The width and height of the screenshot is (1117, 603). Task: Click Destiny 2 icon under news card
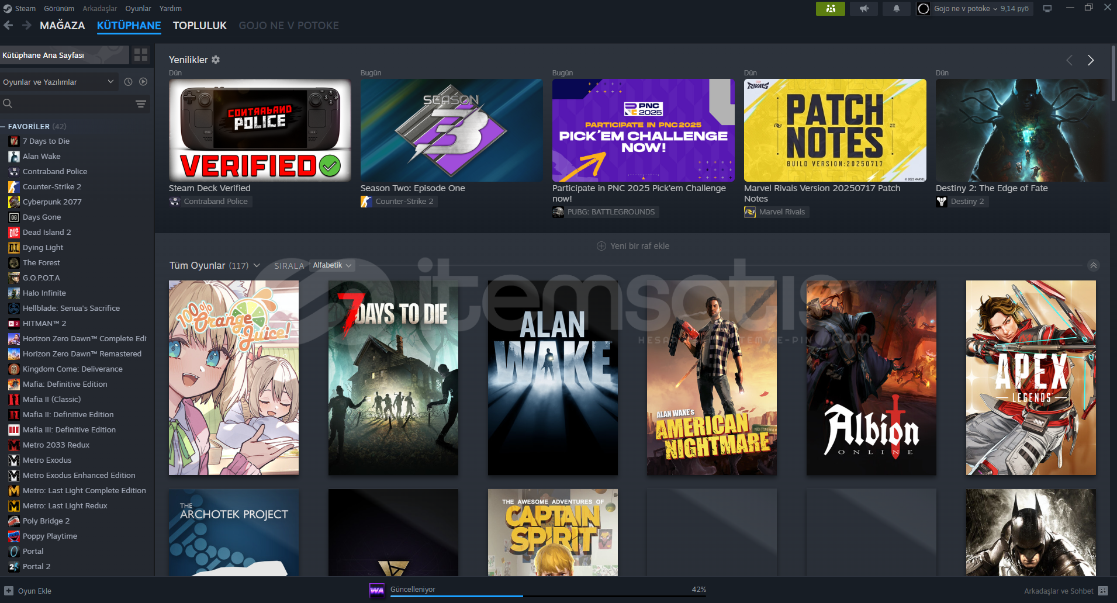click(x=942, y=202)
